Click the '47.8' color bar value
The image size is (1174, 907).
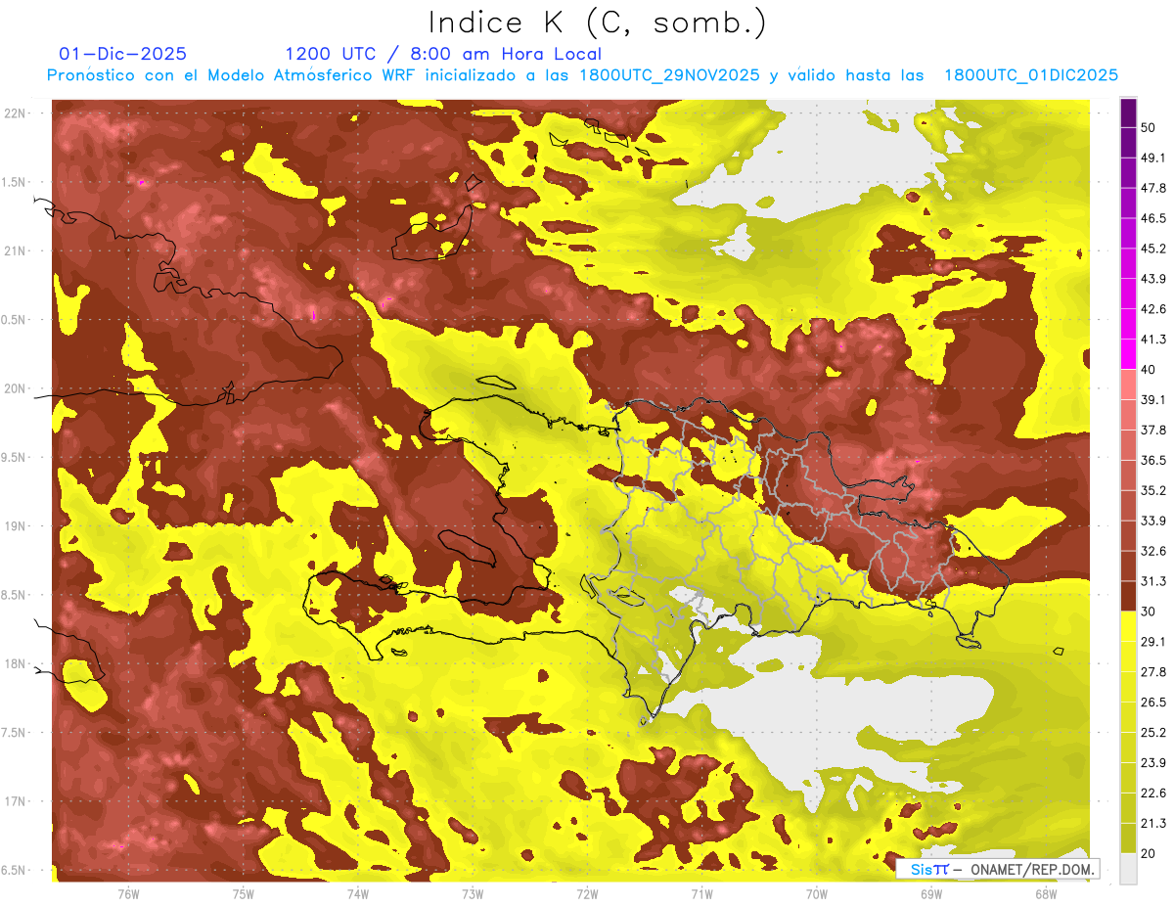coord(1153,188)
